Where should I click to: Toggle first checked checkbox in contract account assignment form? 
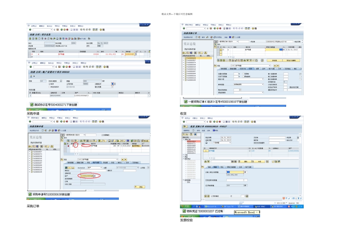tap(50, 84)
